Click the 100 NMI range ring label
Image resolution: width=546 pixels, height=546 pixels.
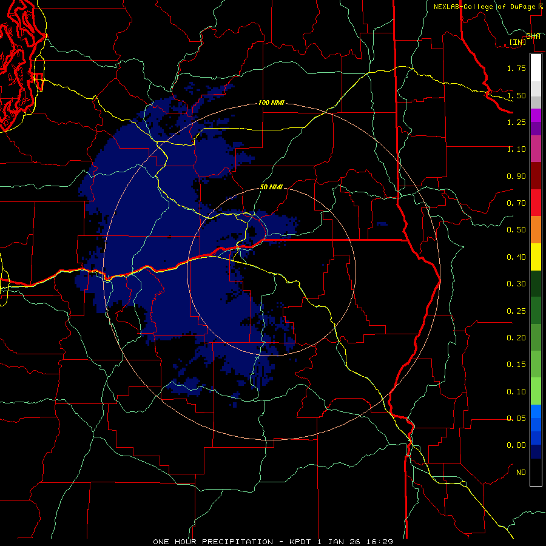pyautogui.click(x=271, y=103)
